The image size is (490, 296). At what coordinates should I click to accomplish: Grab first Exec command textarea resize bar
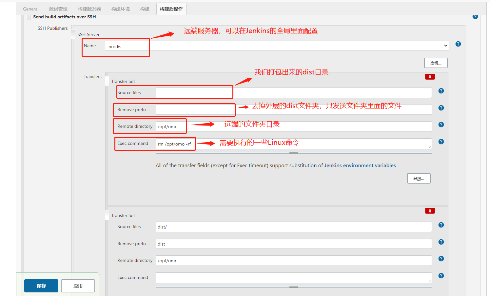point(294,153)
